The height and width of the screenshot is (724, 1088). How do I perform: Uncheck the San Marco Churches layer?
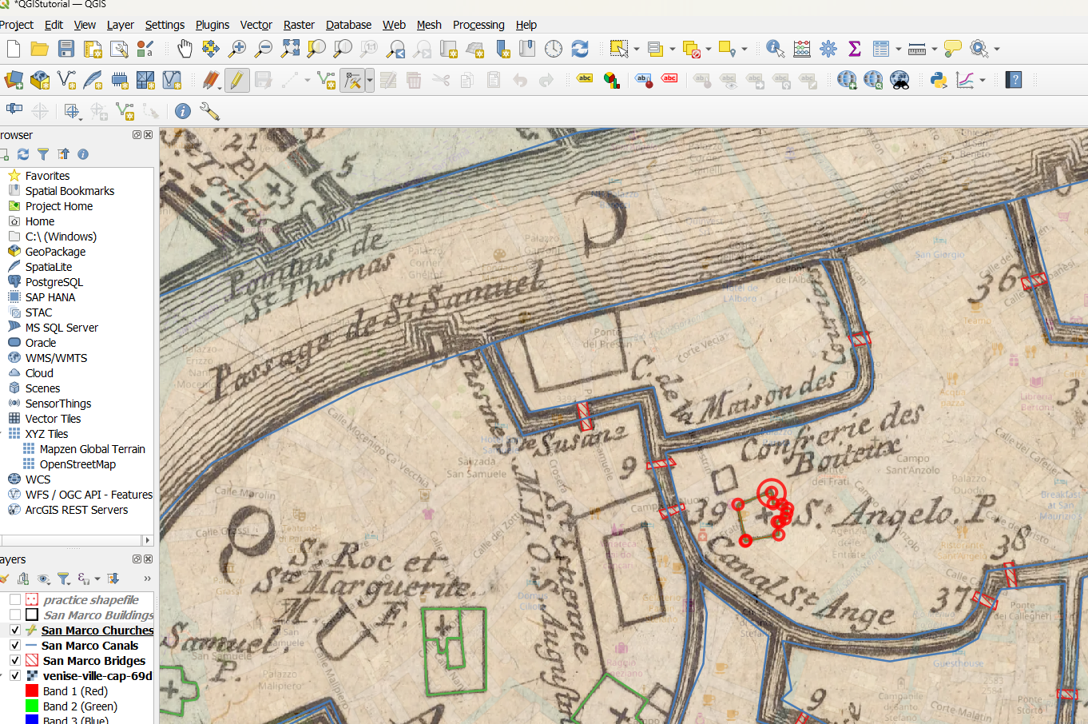coord(15,630)
